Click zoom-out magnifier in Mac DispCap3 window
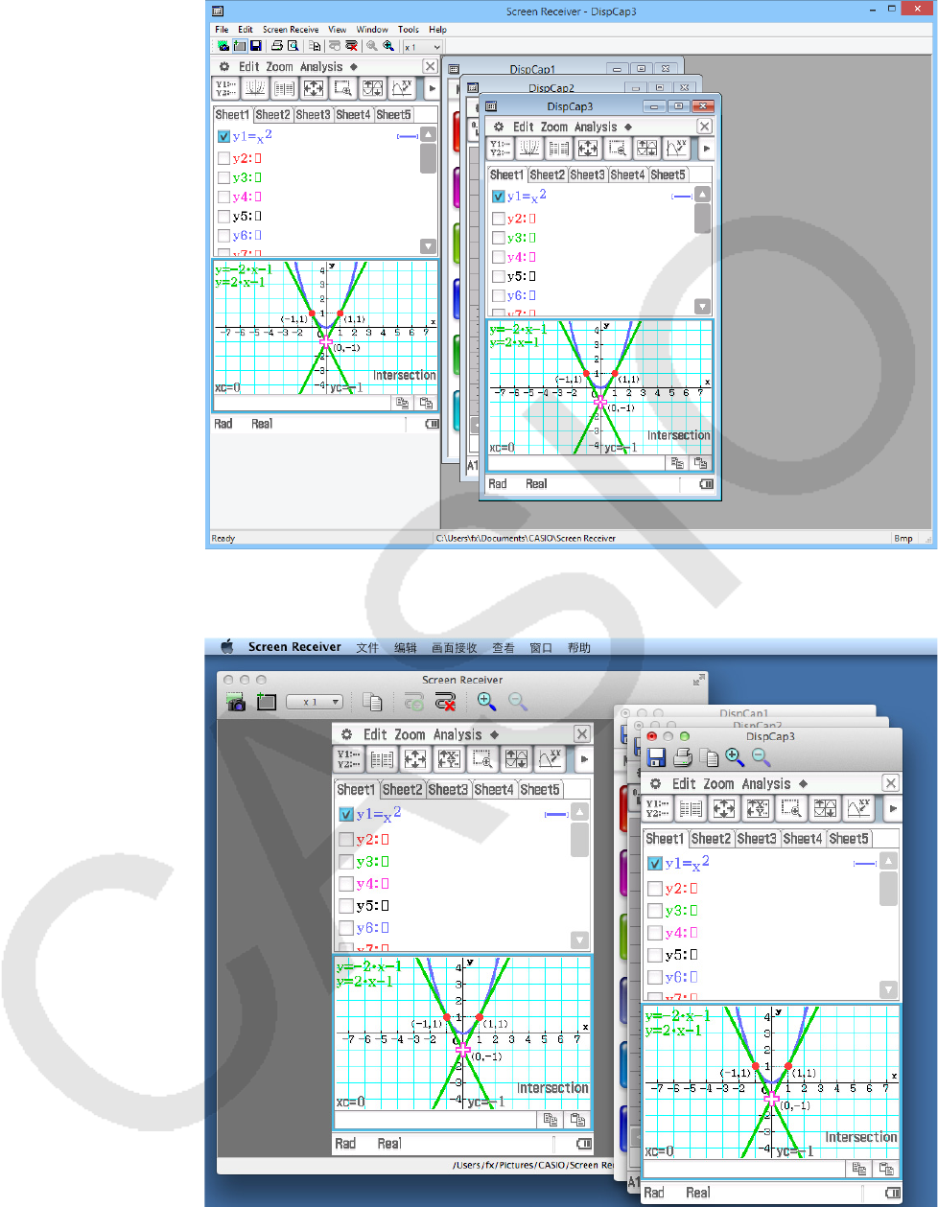 (x=761, y=757)
